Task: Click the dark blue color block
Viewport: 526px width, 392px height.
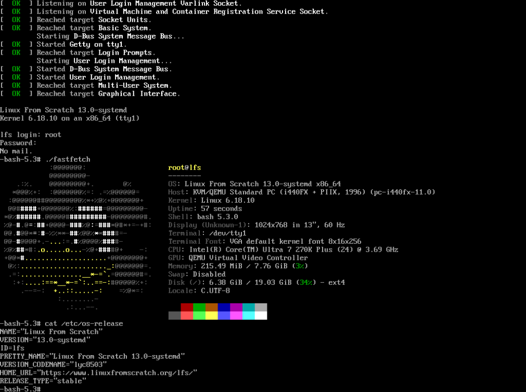Action: [224, 307]
